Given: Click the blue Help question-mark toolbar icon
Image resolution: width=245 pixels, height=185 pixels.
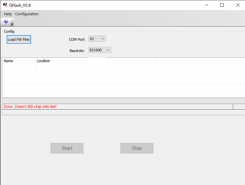Looking at the screenshot, I should click(6, 22).
